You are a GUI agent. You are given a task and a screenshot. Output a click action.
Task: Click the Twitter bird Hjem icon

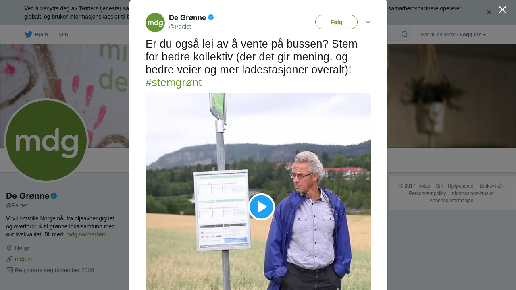28,35
